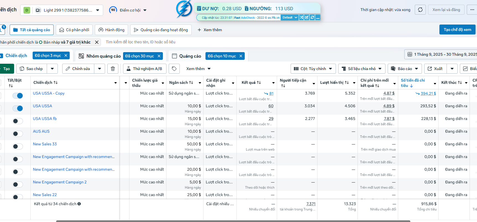Click the tag label icon
This screenshot has height=222, width=477.
point(174,69)
